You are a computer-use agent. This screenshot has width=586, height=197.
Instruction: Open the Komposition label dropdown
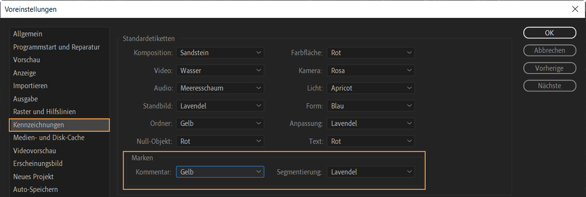(220, 53)
